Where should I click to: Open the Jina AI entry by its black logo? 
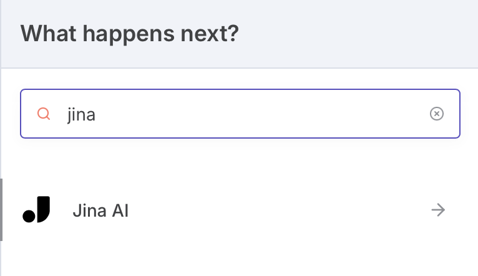click(x=36, y=210)
